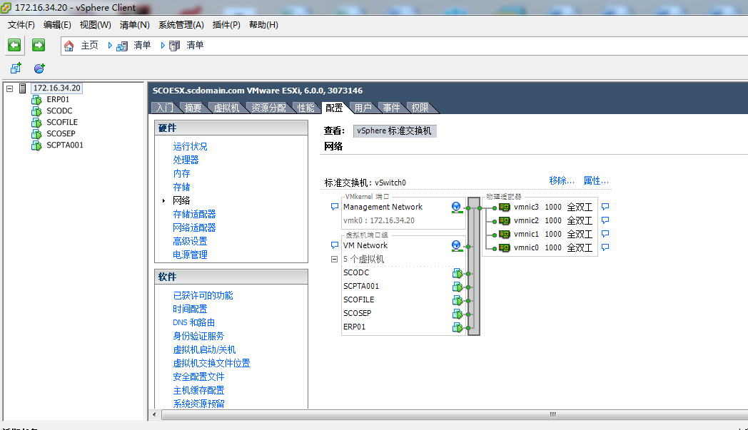Viewport: 748px width, 430px height.
Task: Switch to the 摘要 tab
Action: [193, 108]
